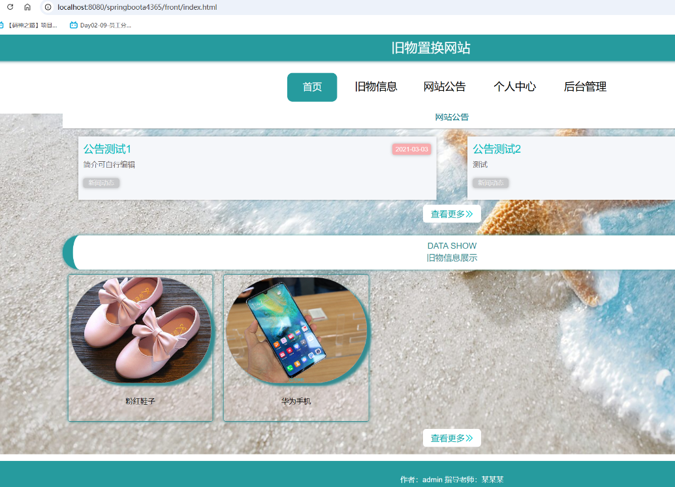675x487 pixels.
Task: Open the 公告测试1 announcement title
Action: [108, 149]
